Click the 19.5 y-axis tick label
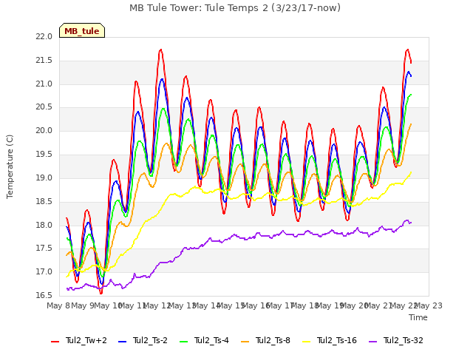This screenshot has height=355, width=473. tap(44, 155)
